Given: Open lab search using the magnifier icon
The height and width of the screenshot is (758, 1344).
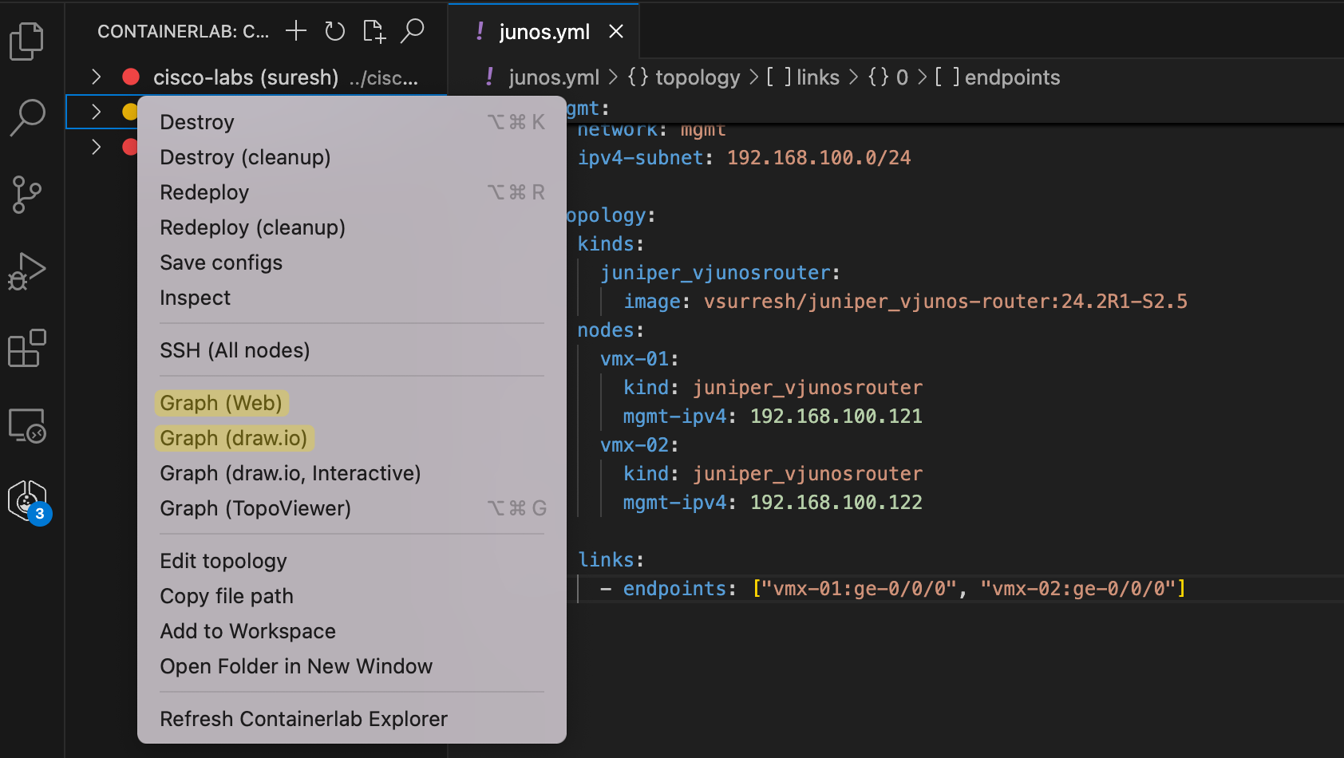Looking at the screenshot, I should point(413,31).
